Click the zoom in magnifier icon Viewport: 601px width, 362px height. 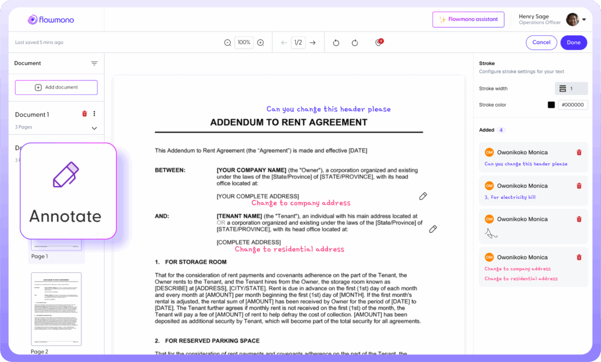pos(261,43)
